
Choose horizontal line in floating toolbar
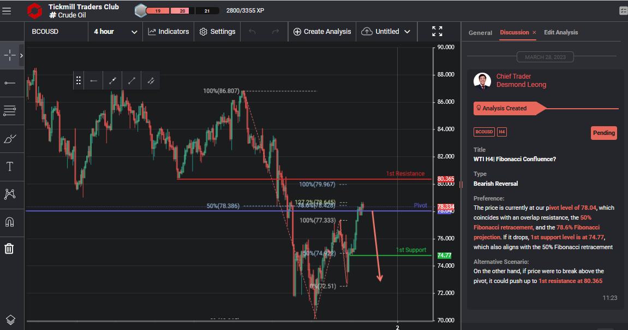click(94, 81)
